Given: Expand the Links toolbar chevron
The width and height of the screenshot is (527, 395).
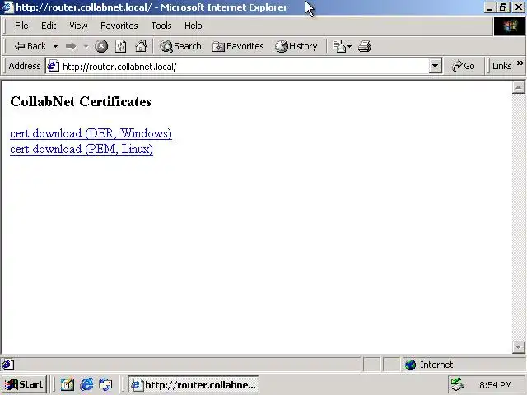Looking at the screenshot, I should 520,63.
